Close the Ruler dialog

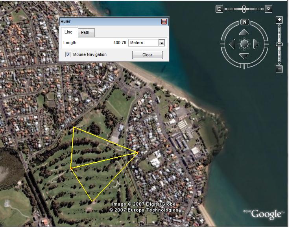[164, 22]
